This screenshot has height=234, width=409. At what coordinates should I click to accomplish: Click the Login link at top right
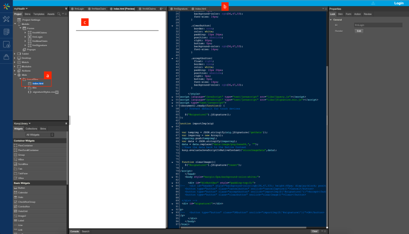[399, 3]
